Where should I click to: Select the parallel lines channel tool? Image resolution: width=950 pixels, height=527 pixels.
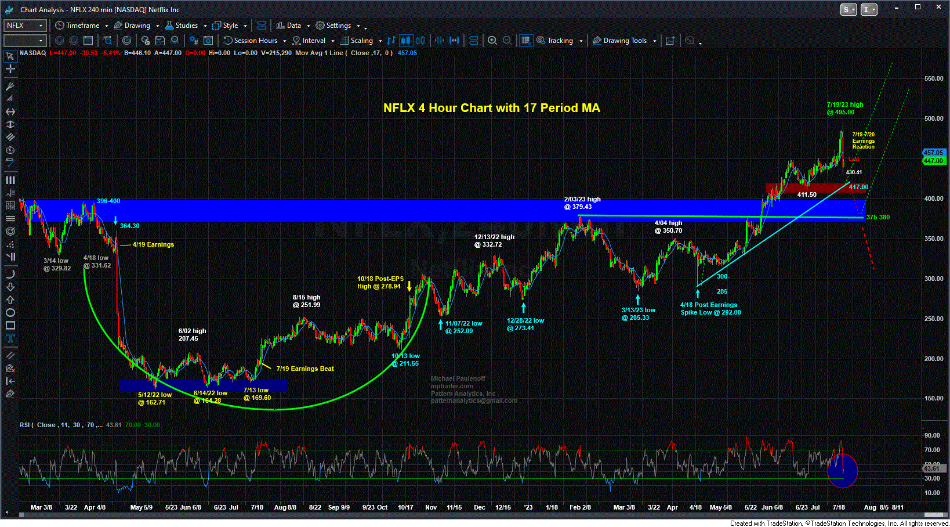(x=10, y=137)
